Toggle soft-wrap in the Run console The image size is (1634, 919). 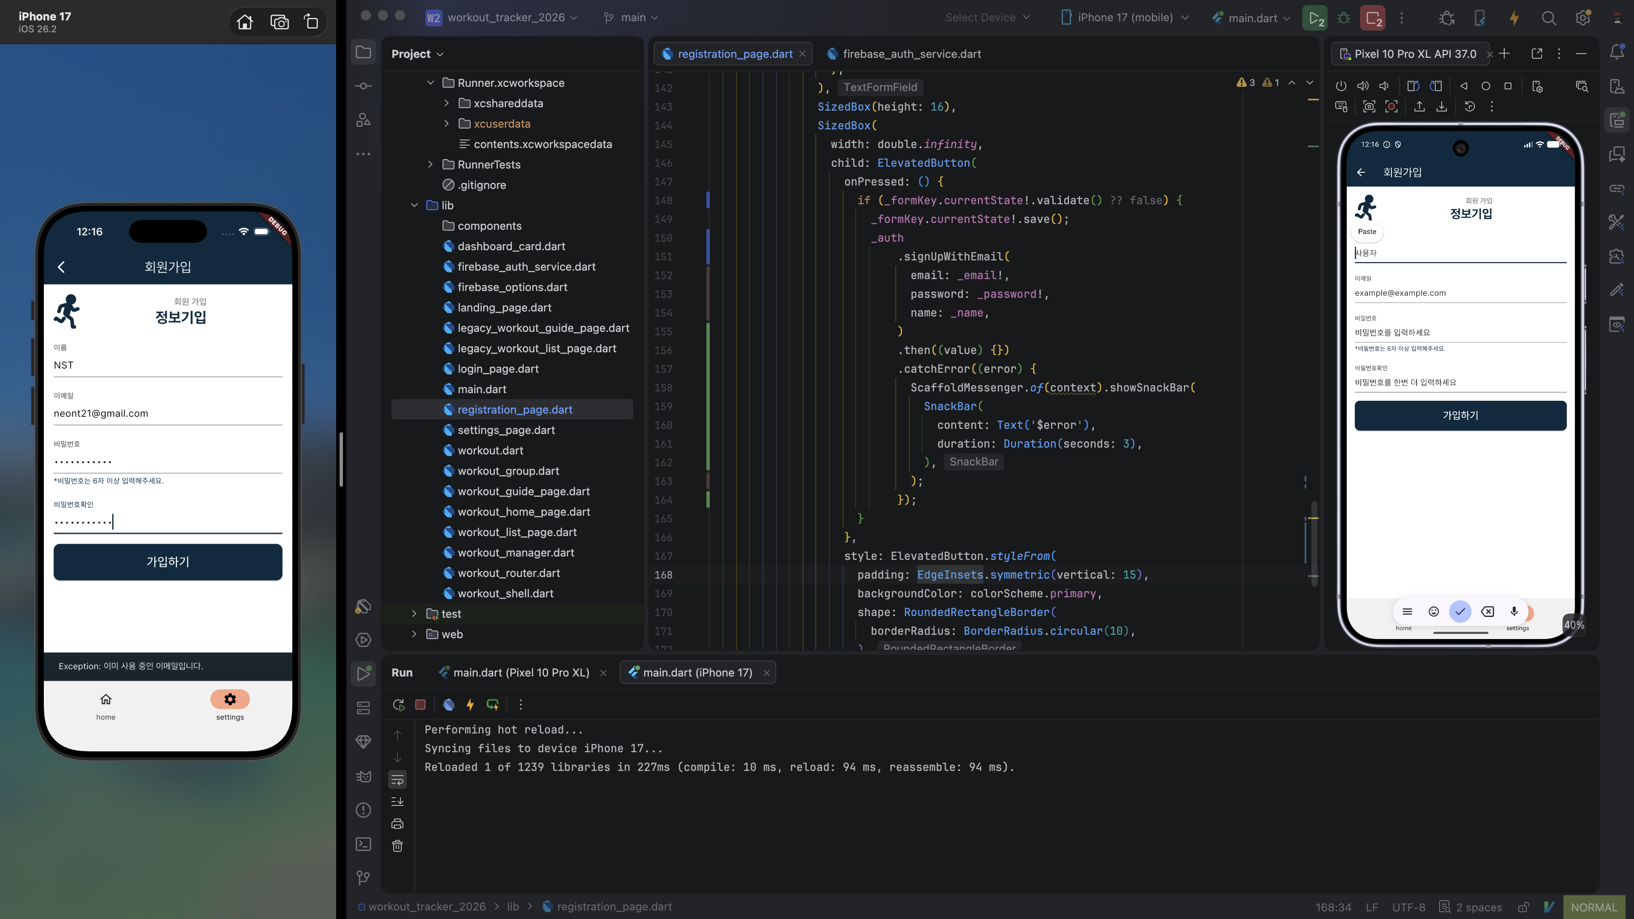tap(397, 779)
